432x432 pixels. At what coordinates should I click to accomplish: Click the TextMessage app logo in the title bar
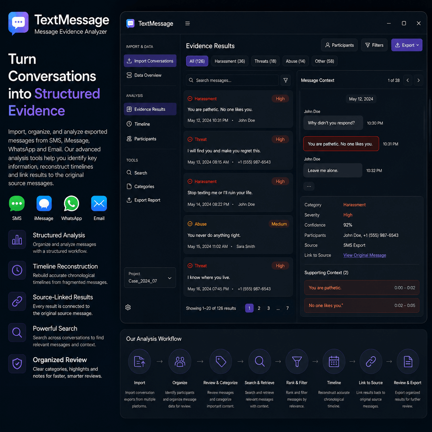(131, 23)
